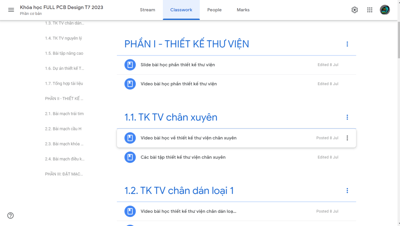Screen dimensions: 400x226
Task: Open options for Video bài học chân xuyên item
Action: tap(347, 138)
